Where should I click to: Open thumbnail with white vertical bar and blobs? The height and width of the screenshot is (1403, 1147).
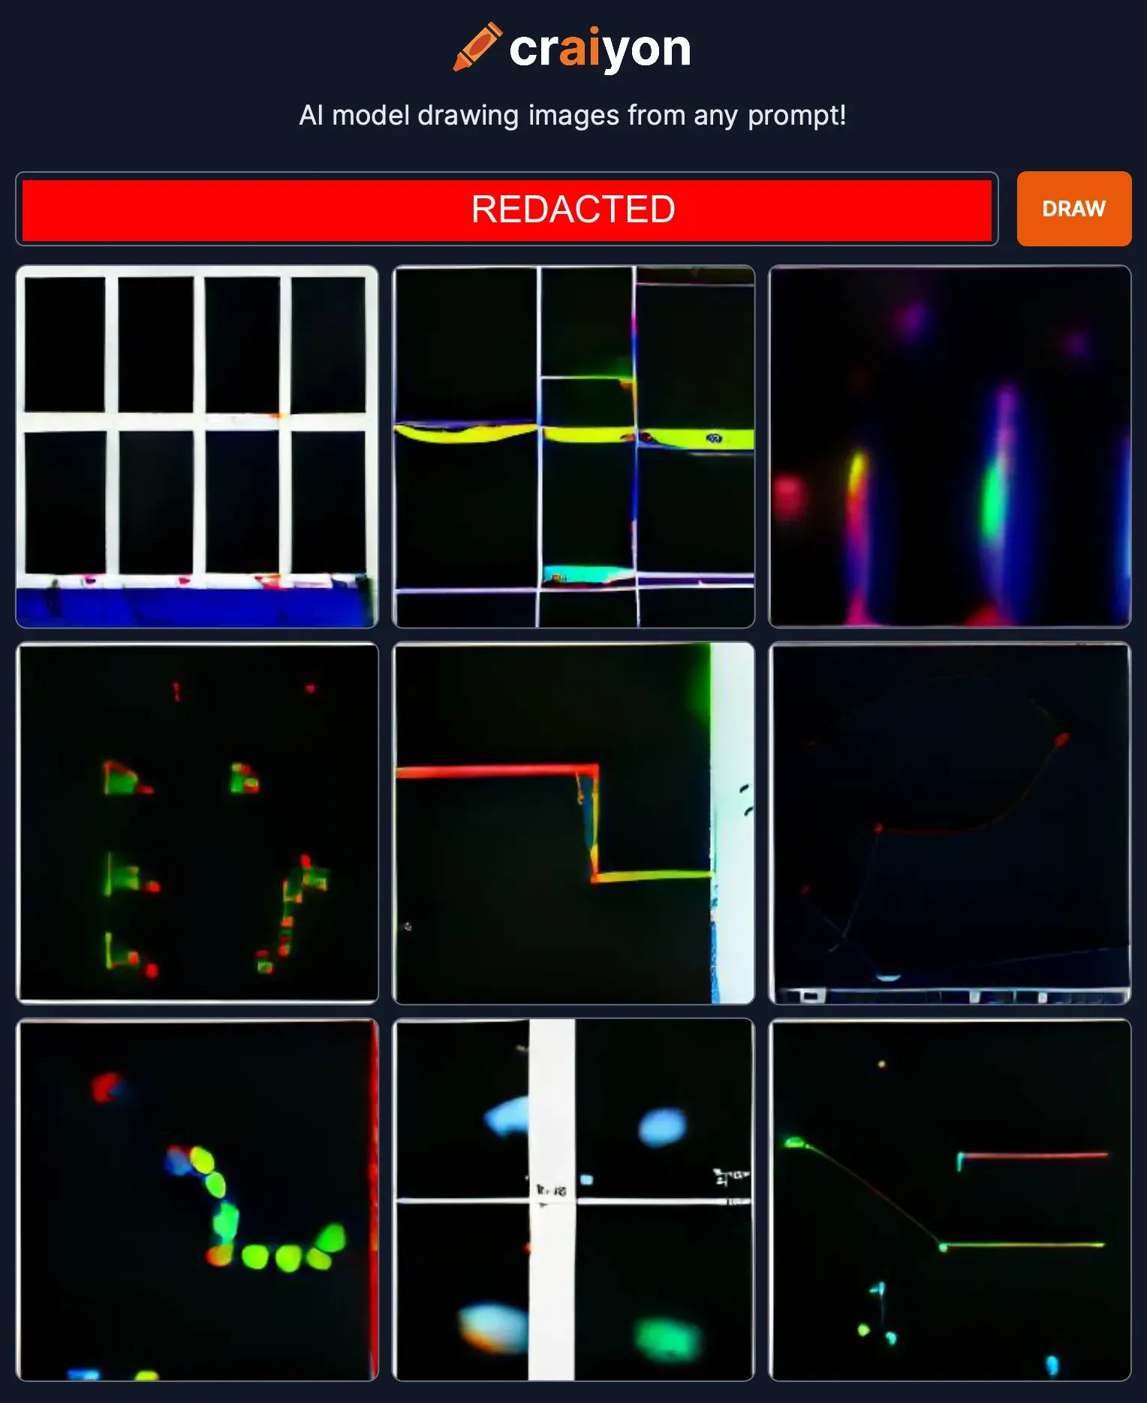(x=573, y=1199)
